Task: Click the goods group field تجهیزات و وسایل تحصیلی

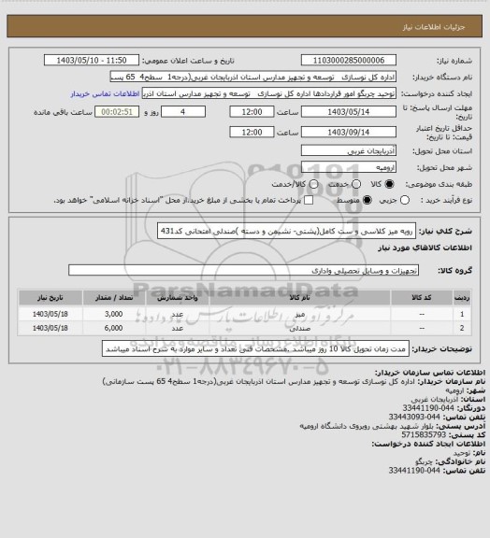Action: click(243, 270)
